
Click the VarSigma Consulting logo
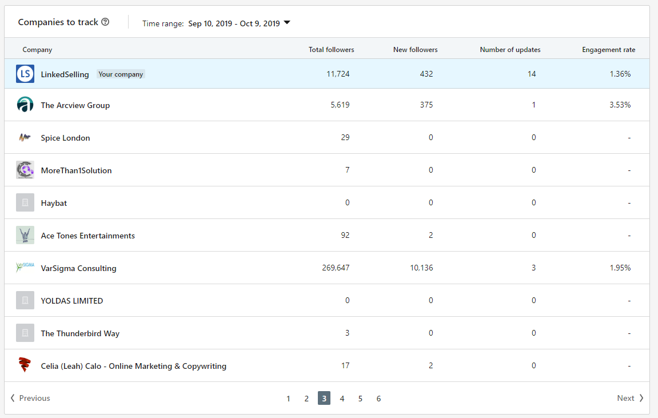coord(25,268)
